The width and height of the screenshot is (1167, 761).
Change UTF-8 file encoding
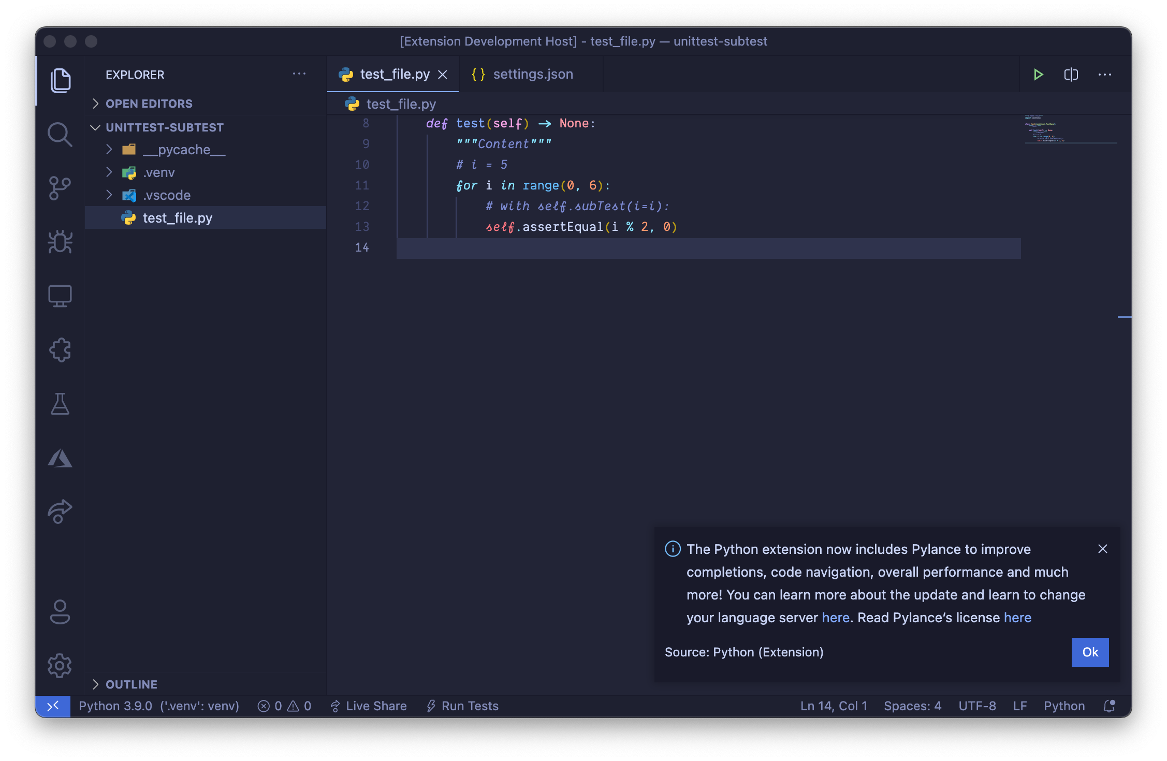977,706
